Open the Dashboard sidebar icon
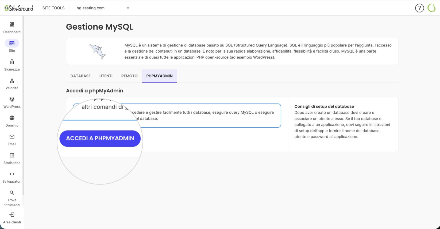 (12, 25)
